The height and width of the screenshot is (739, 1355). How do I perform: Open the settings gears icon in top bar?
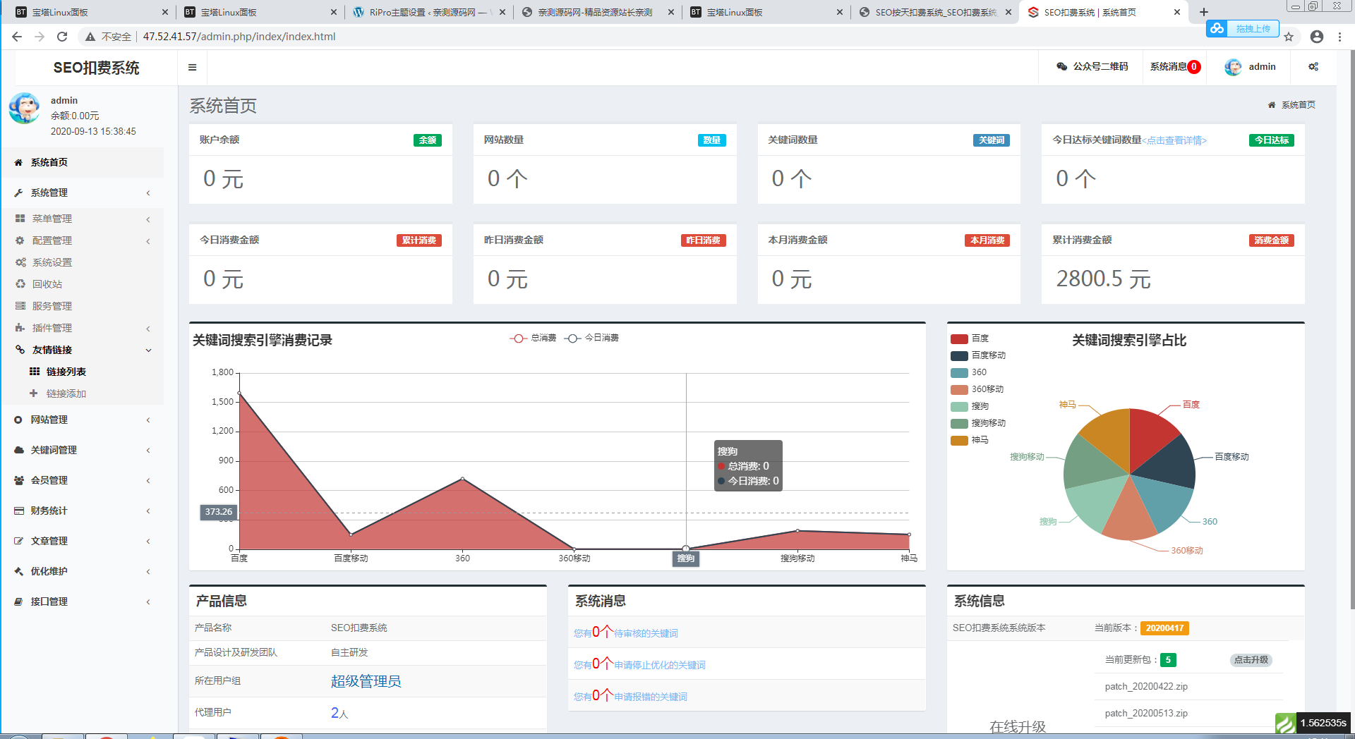(x=1313, y=67)
